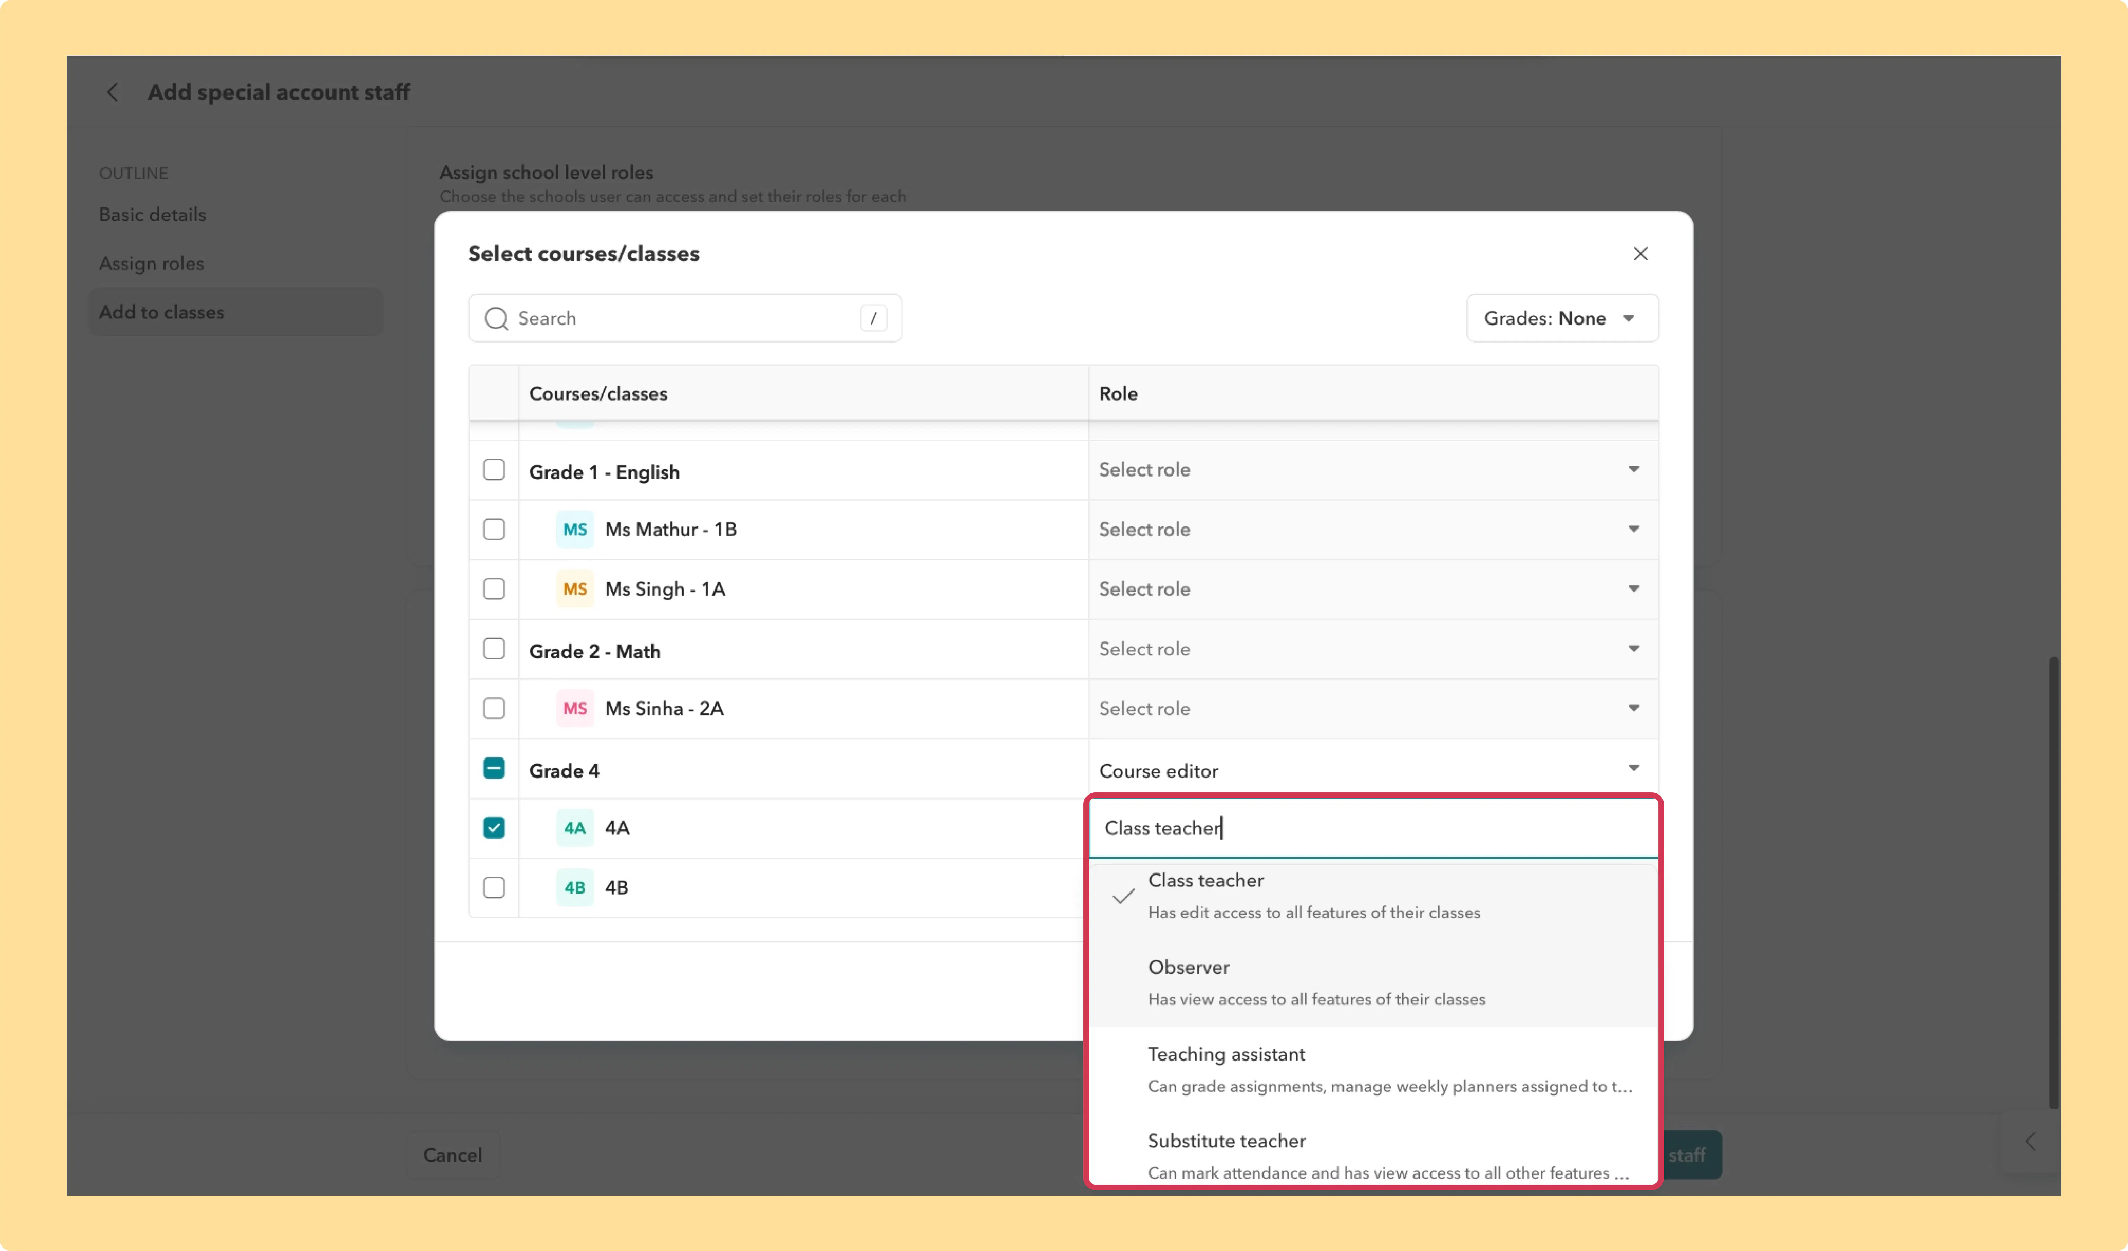Go to Add to classes in the outline

coord(237,312)
